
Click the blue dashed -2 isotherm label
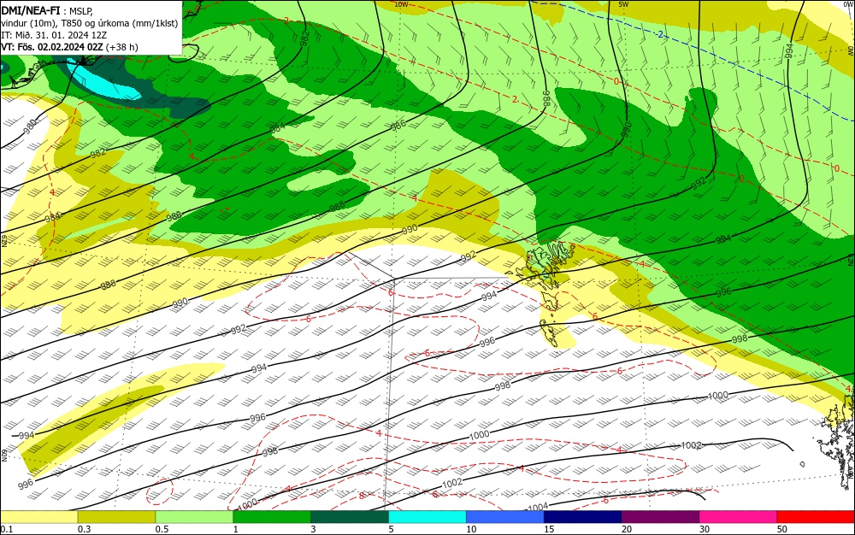click(x=660, y=35)
